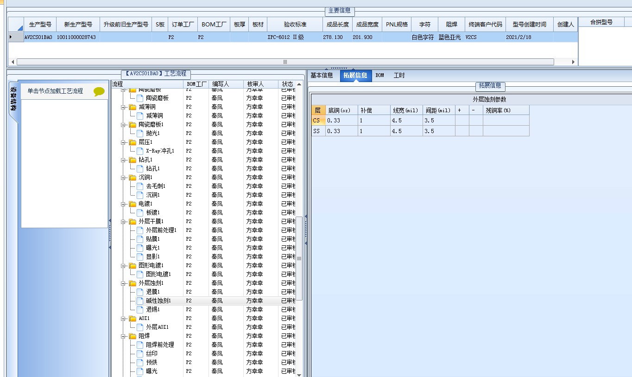Sort by the 生产型号 column header
This screenshot has height=377, width=632.
tap(40, 25)
